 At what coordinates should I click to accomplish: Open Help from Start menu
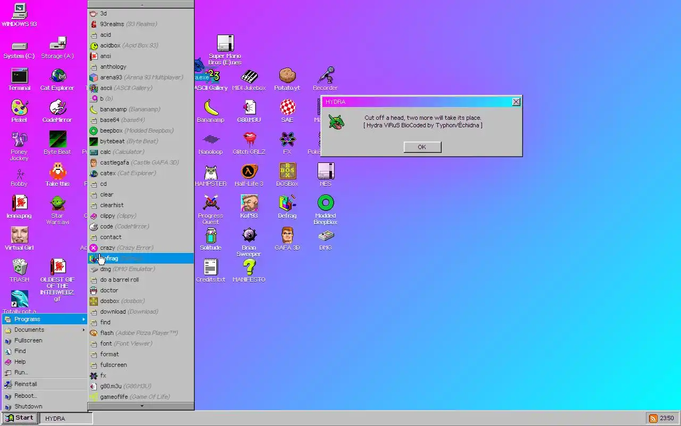(45, 362)
